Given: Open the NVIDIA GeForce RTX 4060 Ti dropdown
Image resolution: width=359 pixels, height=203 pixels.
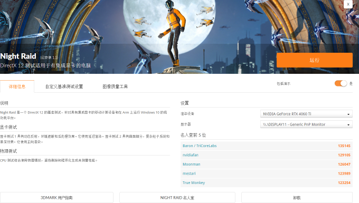Looking at the screenshot, I should [x=306, y=114].
